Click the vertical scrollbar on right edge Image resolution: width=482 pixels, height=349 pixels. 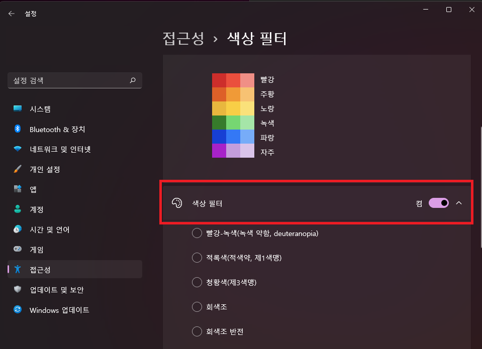click(x=480, y=187)
